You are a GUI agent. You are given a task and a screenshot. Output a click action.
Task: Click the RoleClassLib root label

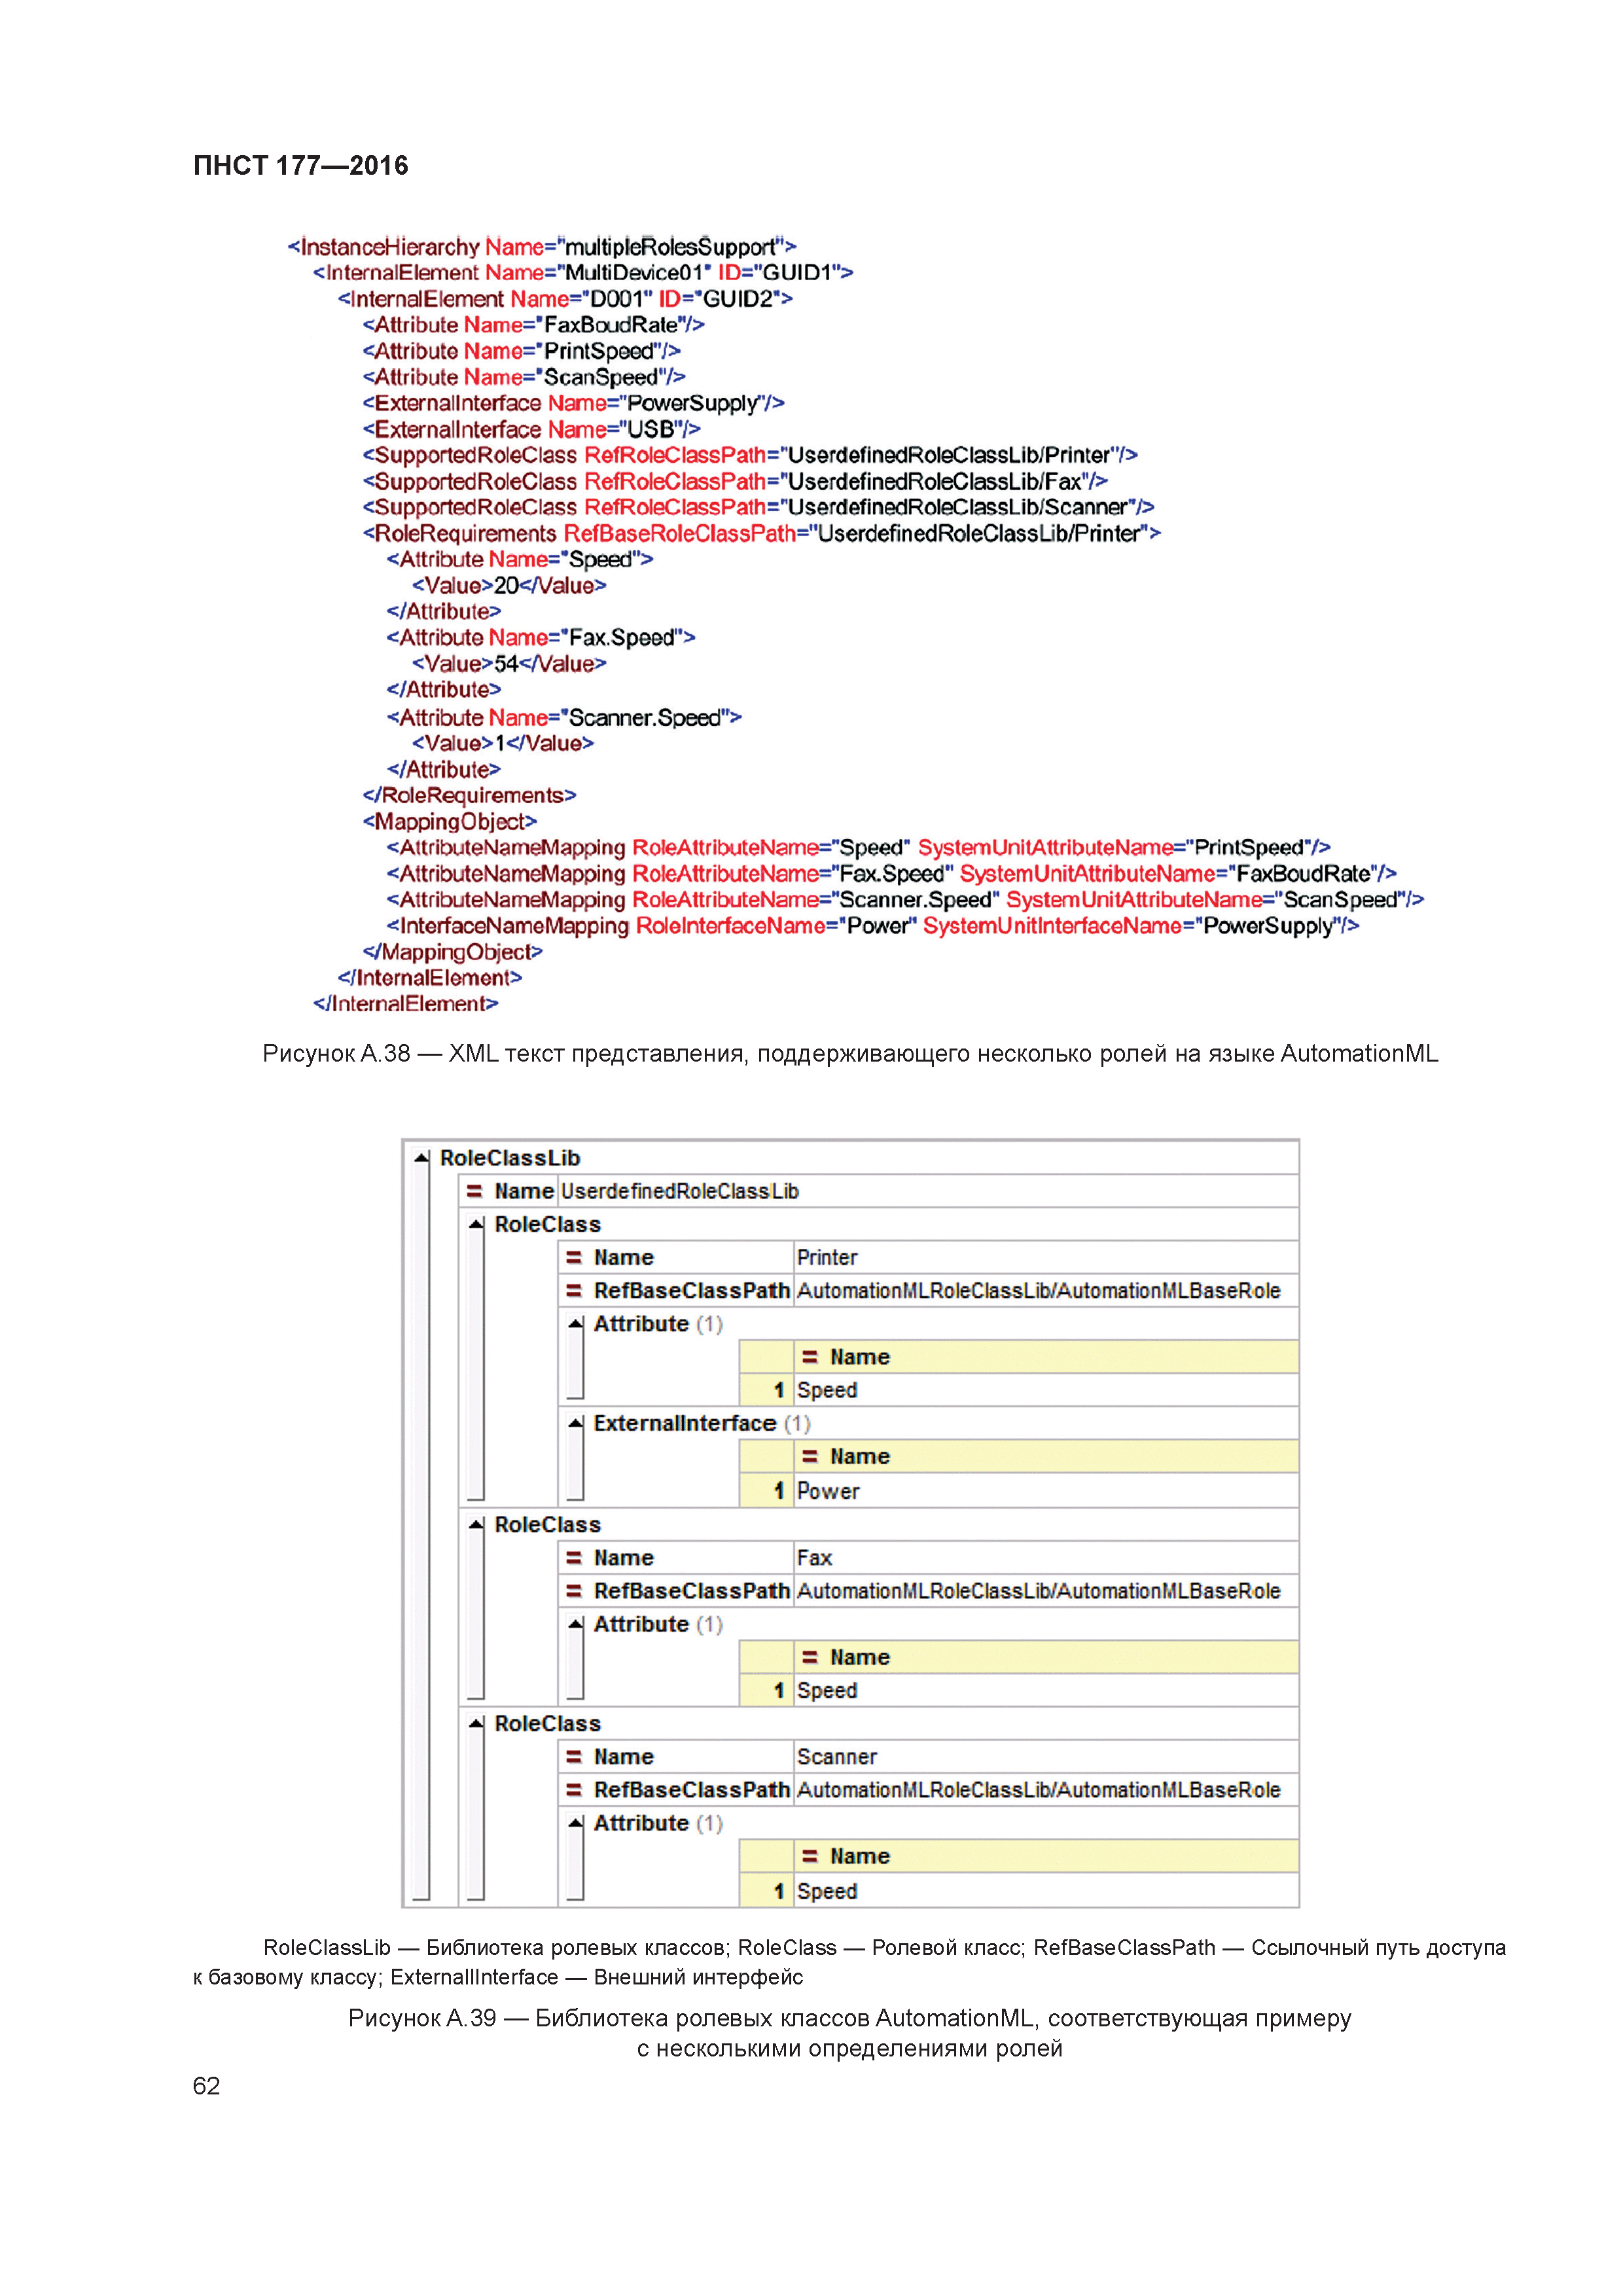tap(510, 1157)
